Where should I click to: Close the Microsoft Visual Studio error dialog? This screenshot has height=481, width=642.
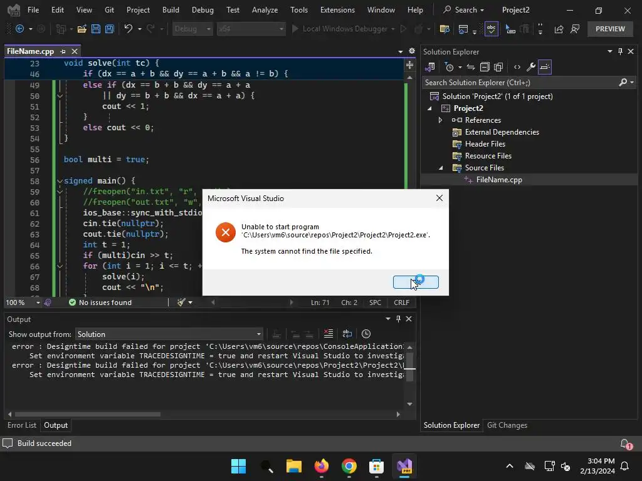[x=439, y=198]
